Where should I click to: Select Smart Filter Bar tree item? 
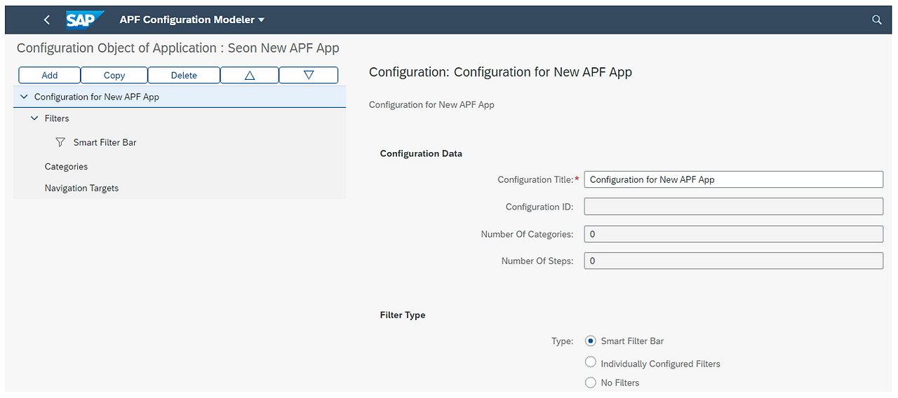click(x=180, y=142)
